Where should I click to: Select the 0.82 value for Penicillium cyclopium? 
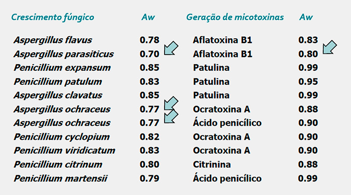point(149,137)
